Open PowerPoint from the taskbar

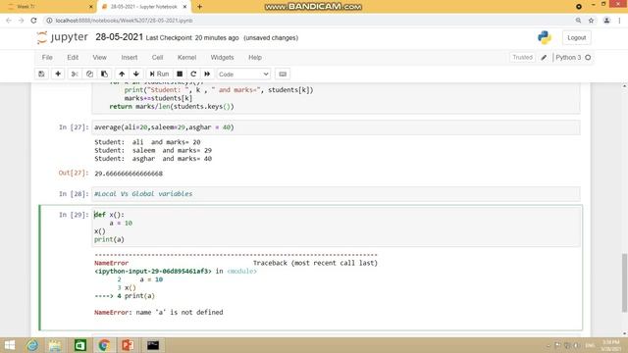click(x=128, y=345)
